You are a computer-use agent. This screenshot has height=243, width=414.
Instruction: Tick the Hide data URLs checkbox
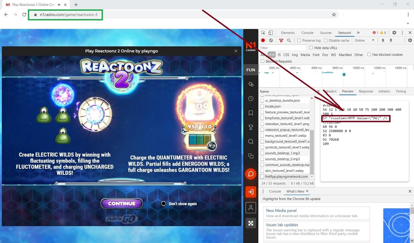(311, 48)
